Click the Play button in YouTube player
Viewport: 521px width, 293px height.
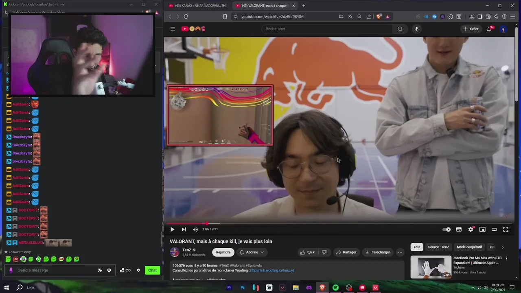coord(172,230)
